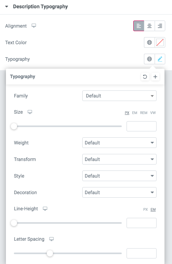Click the Letter Spacing slider handle
This screenshot has width=172, height=264.
point(50,253)
